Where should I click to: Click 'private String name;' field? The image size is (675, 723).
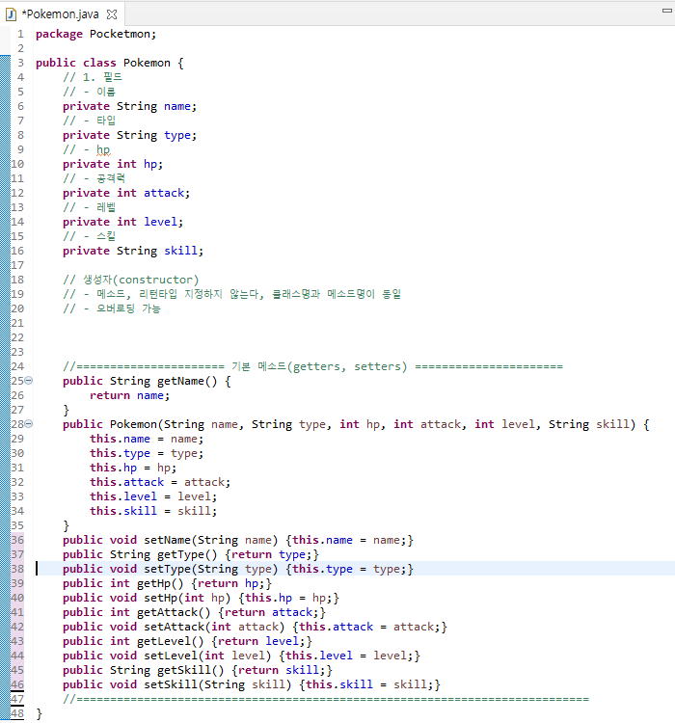129,106
